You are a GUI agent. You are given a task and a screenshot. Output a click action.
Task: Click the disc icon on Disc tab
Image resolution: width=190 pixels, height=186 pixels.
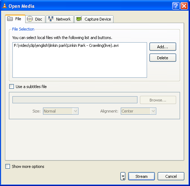coord(30,19)
